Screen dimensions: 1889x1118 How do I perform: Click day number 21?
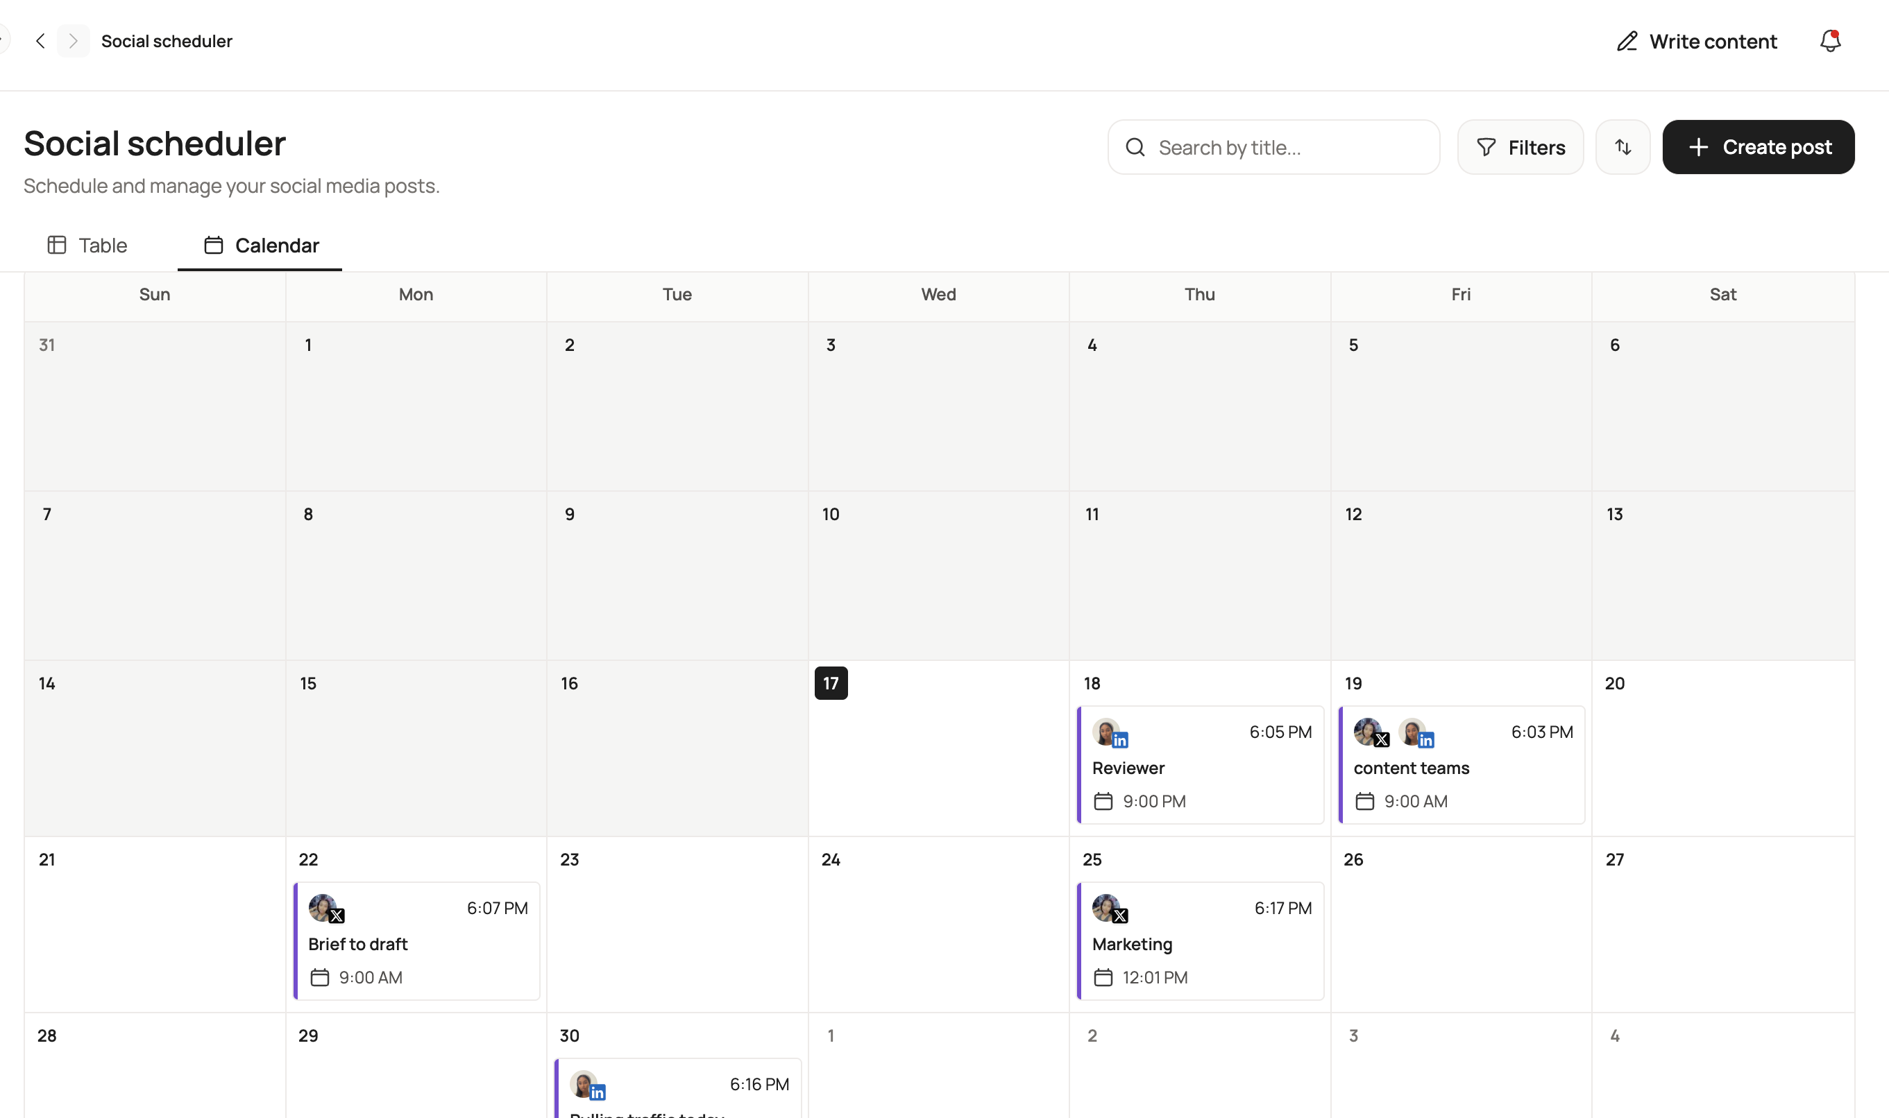[46, 859]
